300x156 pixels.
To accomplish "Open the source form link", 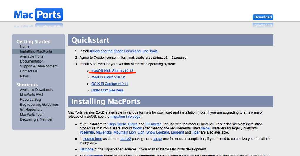I will coord(92,139).
